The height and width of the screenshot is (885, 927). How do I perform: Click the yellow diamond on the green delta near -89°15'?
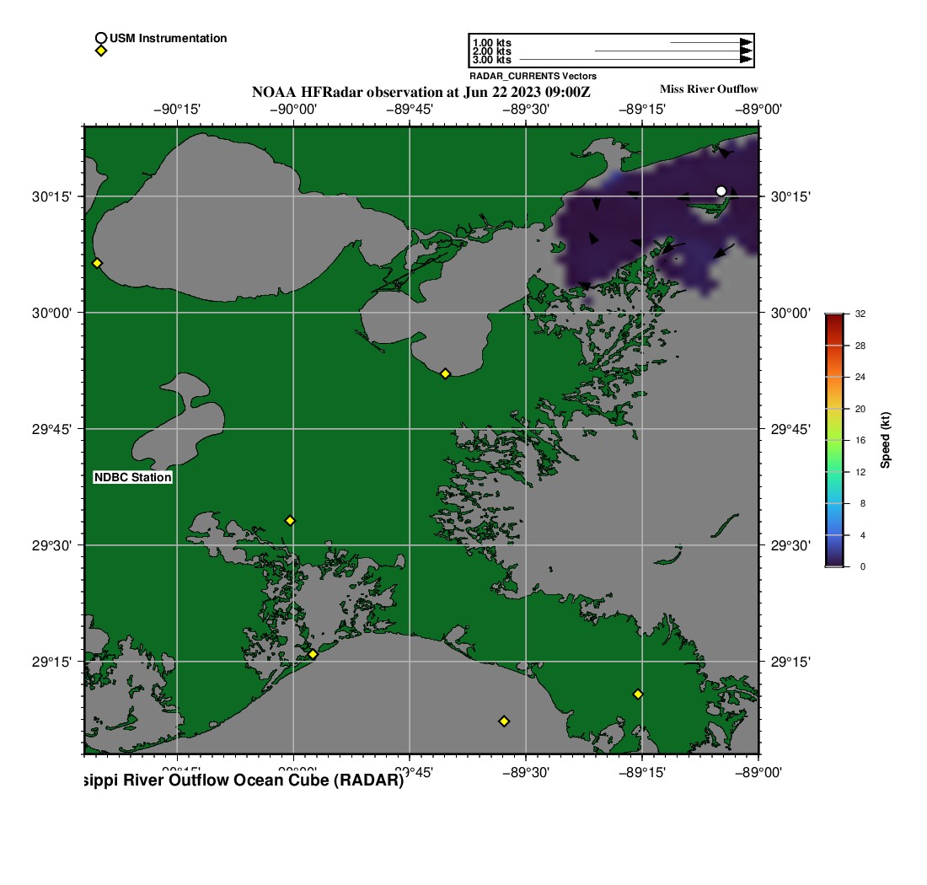[638, 694]
